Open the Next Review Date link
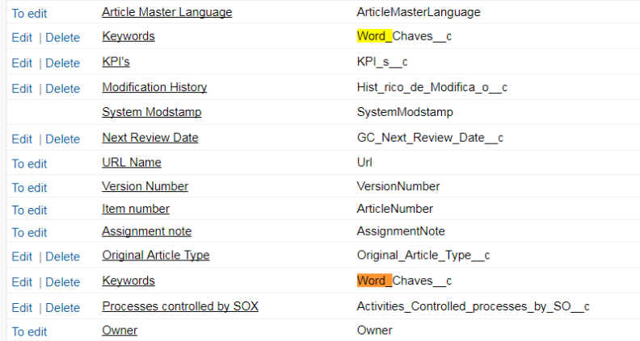Image resolution: width=640 pixels, height=341 pixels. click(x=149, y=138)
